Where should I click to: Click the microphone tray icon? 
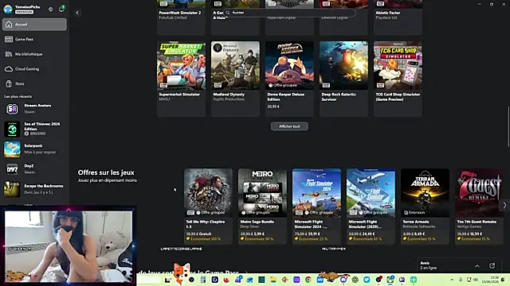[x=461, y=280]
